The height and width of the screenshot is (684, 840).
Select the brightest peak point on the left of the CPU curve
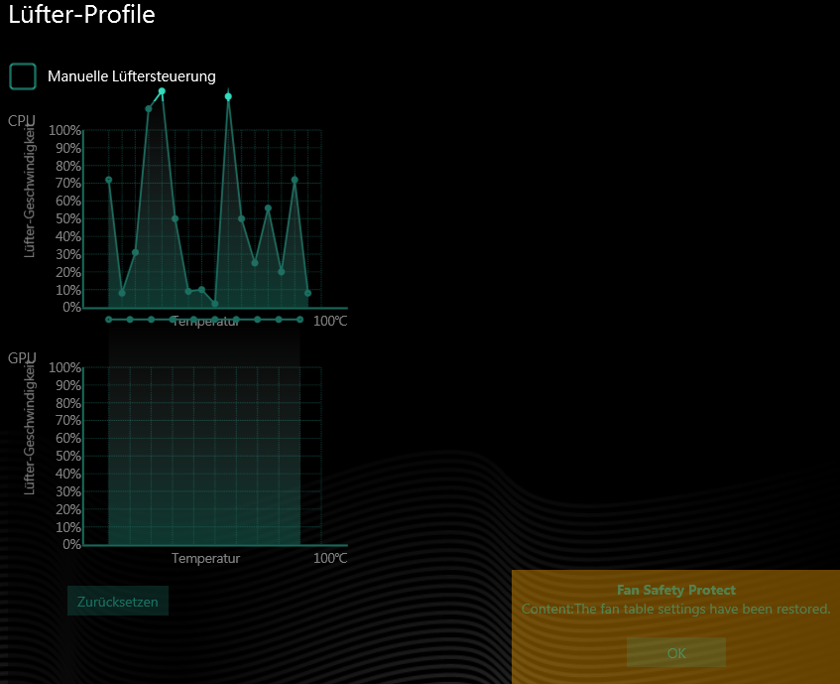pos(162,91)
